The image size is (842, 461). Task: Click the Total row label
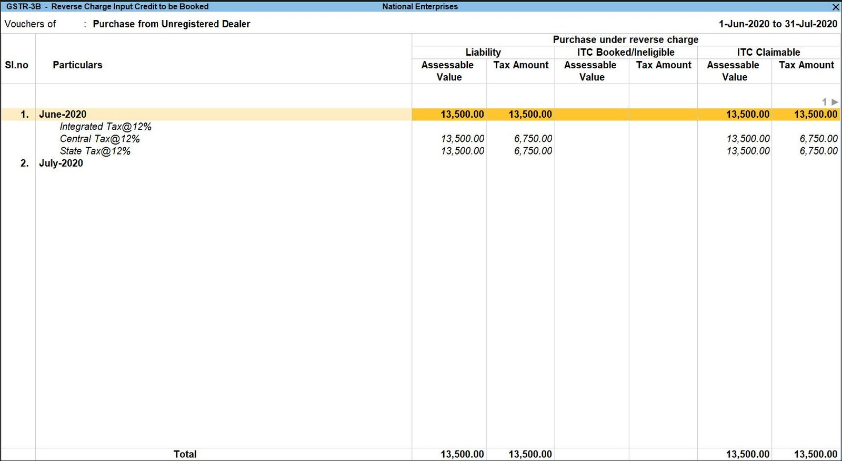185,454
